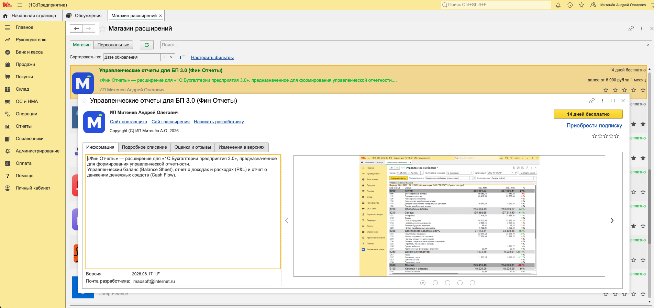Click the notifications bell icon
Image resolution: width=654 pixels, height=308 pixels.
558,5
